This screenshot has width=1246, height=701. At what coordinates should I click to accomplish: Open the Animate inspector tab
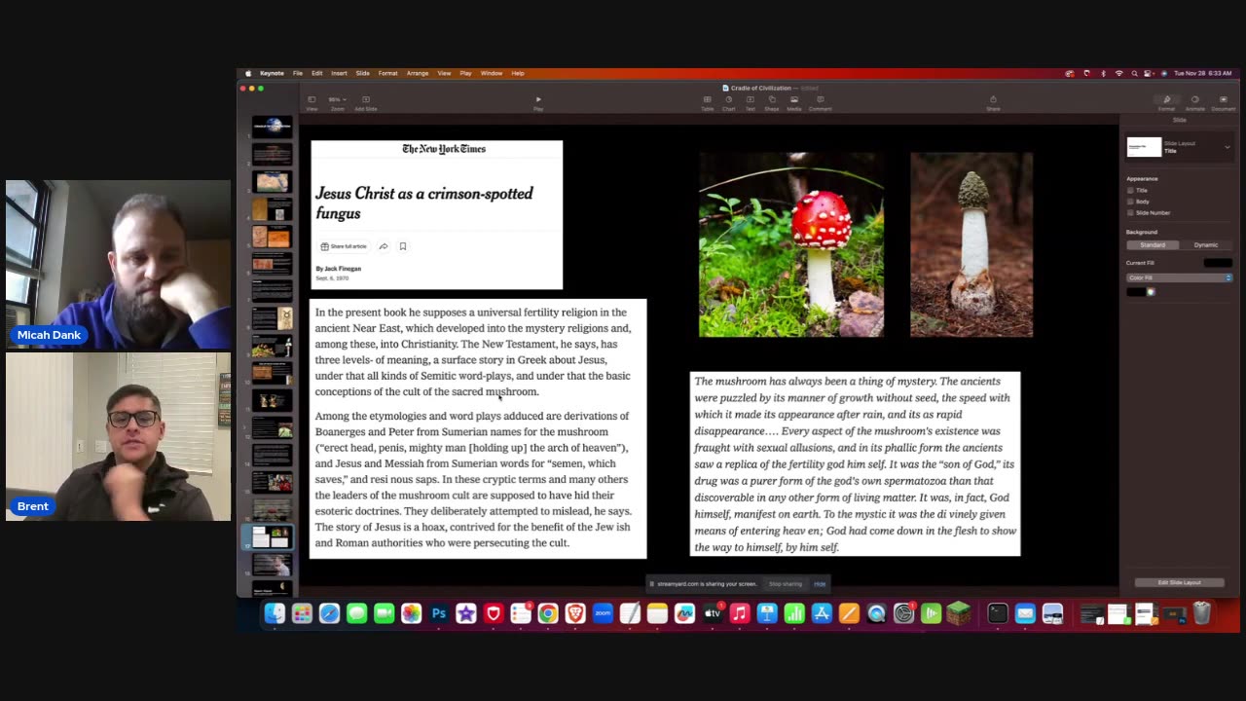click(1194, 102)
